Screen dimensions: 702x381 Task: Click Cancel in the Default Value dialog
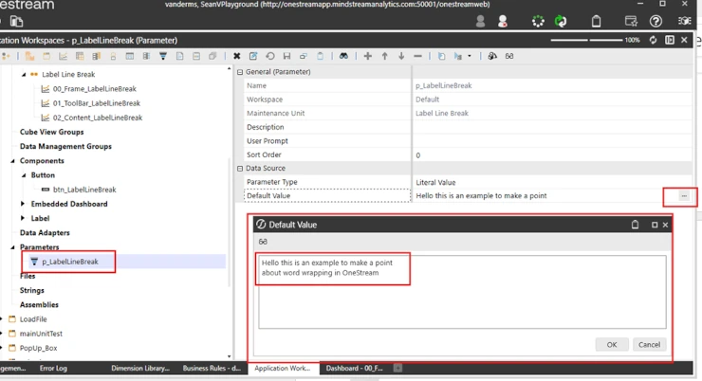(649, 345)
